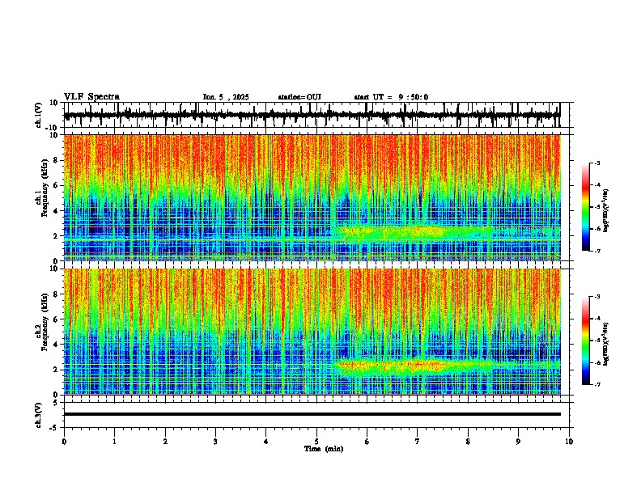Click the ch.1 "Frequency (kHz)" axis label
This screenshot has height=495, width=641.
tap(45, 188)
